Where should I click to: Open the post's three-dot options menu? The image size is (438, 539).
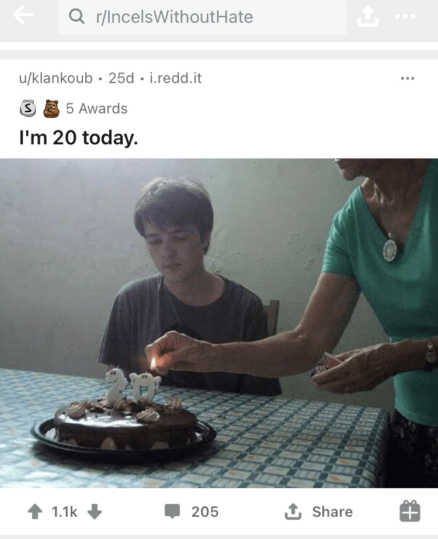pos(408,78)
